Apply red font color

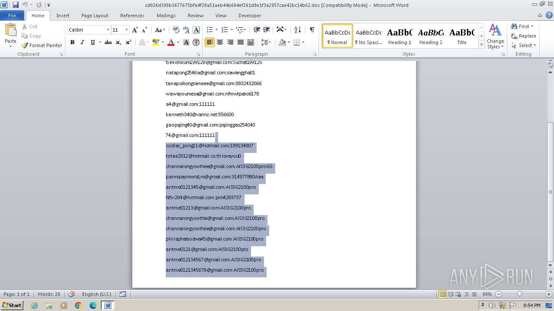[x=171, y=42]
